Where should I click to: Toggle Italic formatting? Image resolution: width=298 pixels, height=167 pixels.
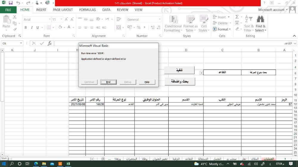[32, 27]
